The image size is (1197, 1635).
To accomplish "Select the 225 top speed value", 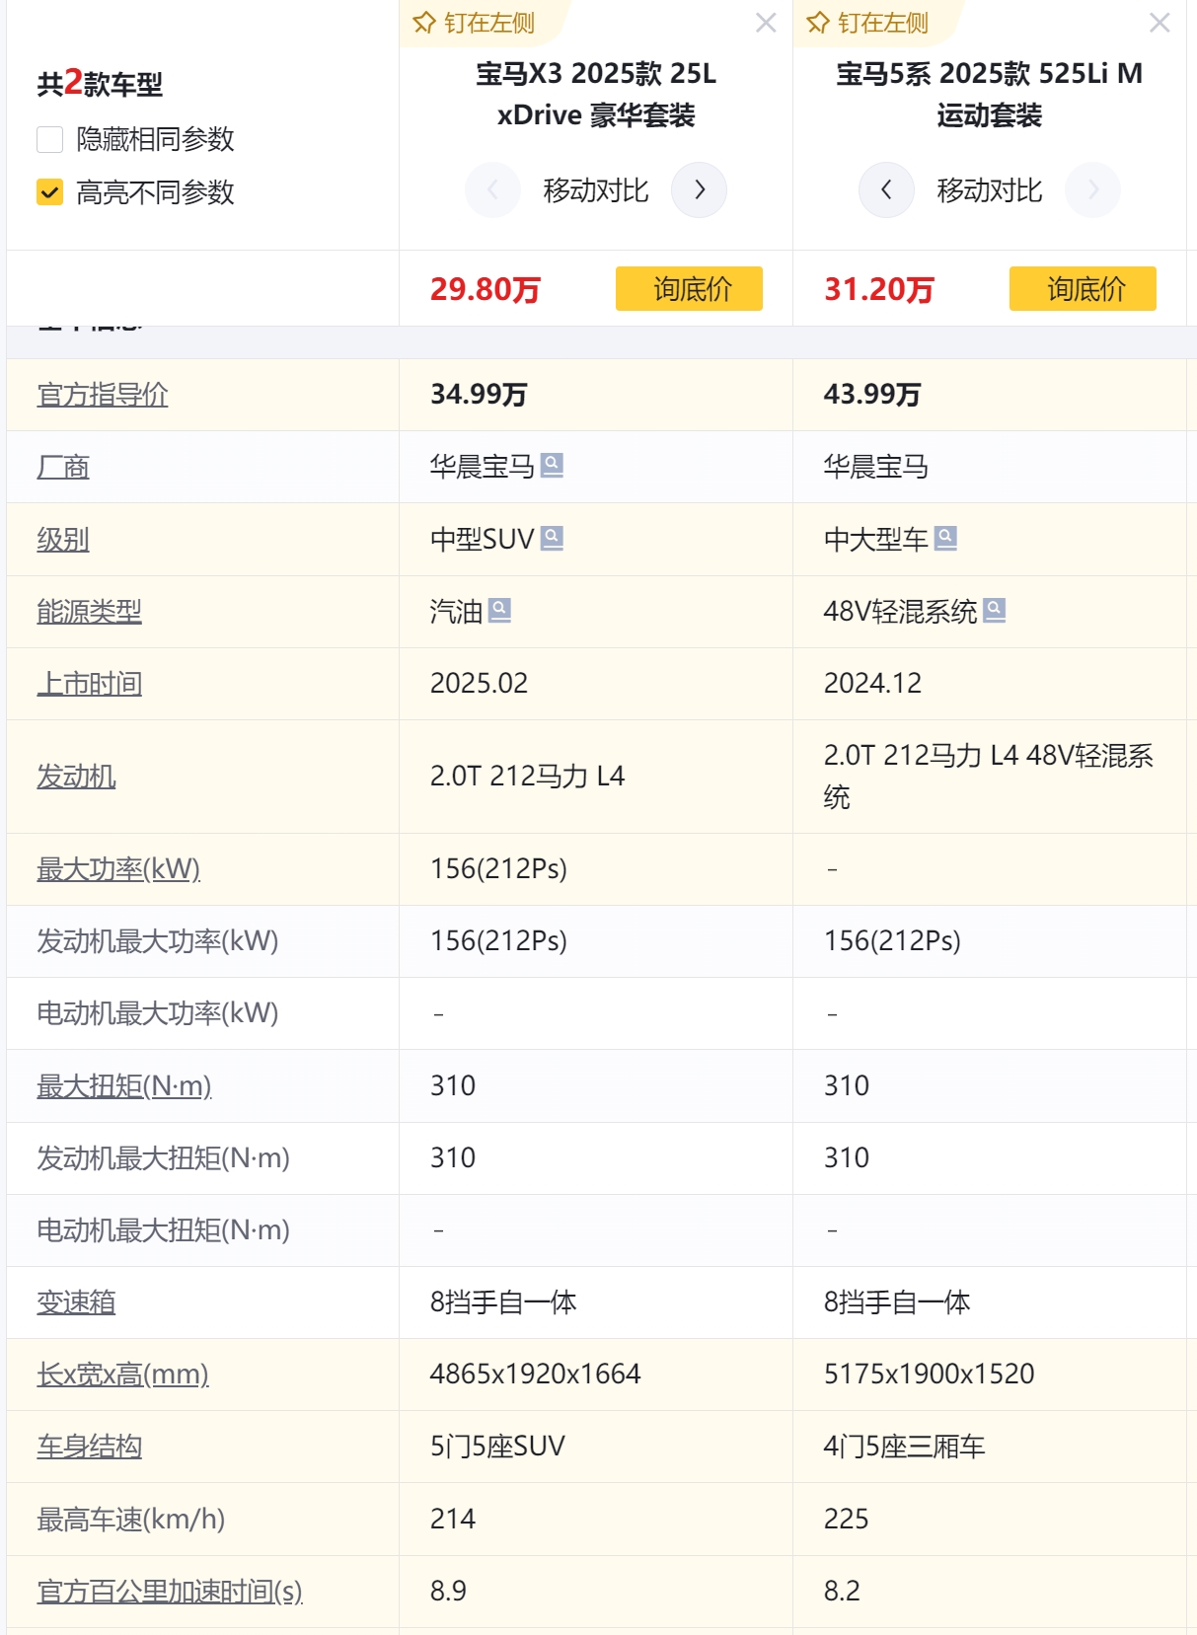I will click(x=847, y=1519).
